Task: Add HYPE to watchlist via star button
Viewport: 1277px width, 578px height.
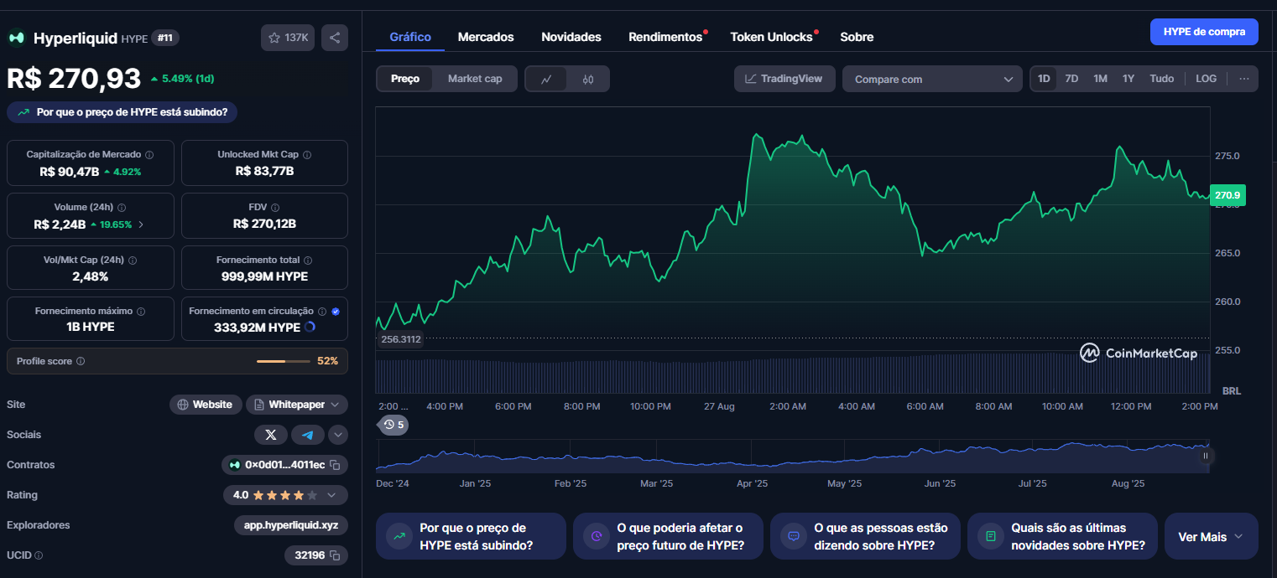Action: click(288, 38)
